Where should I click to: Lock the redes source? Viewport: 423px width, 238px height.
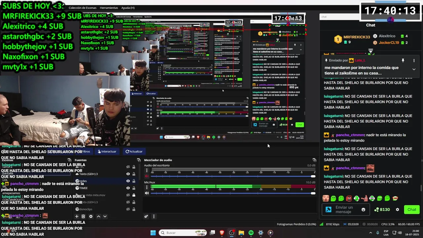click(x=134, y=181)
